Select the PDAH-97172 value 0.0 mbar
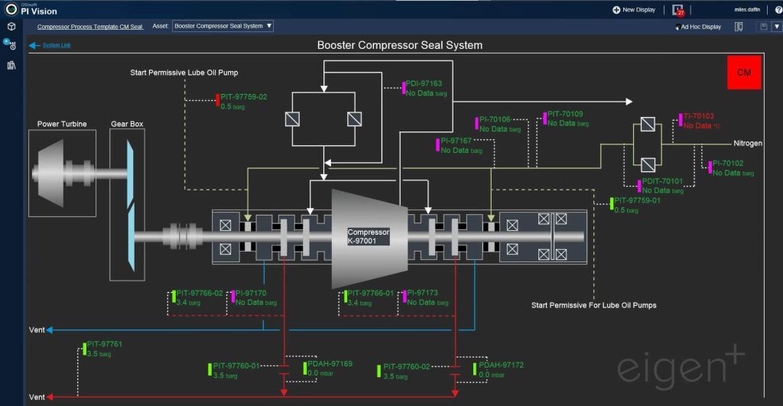 (x=492, y=375)
